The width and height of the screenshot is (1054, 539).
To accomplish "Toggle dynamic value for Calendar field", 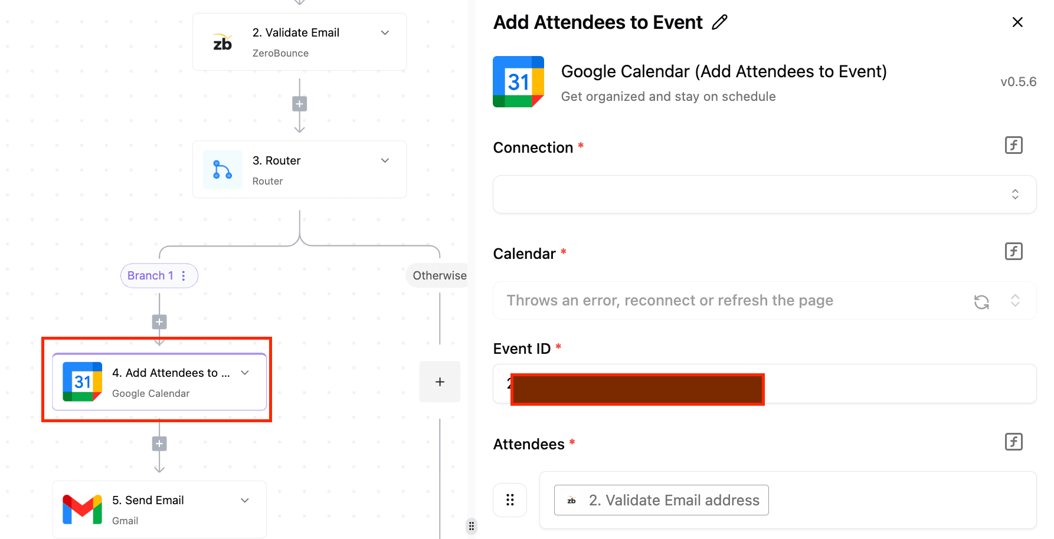I will tap(1013, 251).
